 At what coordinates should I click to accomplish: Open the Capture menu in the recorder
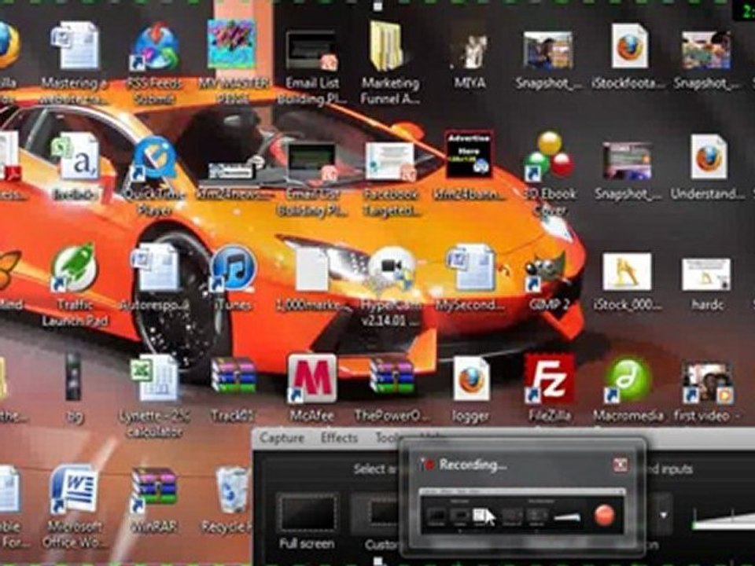(x=282, y=438)
